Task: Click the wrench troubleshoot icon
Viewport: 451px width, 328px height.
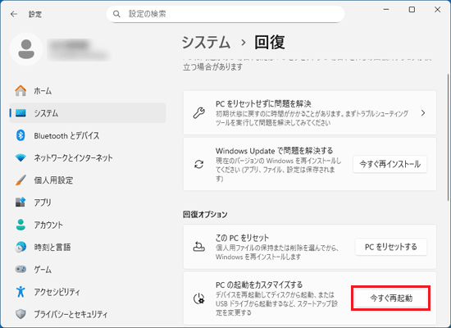Action: pos(199,113)
